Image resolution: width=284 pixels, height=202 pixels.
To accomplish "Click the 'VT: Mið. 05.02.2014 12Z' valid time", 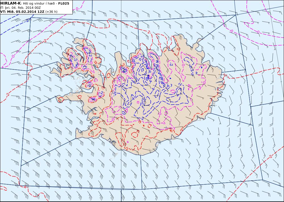I will click(x=22, y=12).
